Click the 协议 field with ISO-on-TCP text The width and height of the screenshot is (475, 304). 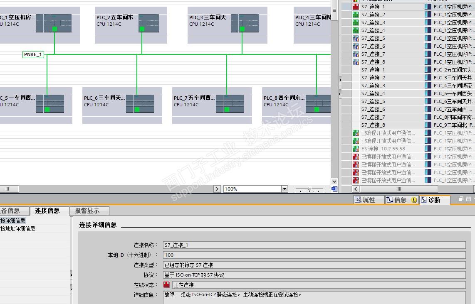tap(314, 275)
